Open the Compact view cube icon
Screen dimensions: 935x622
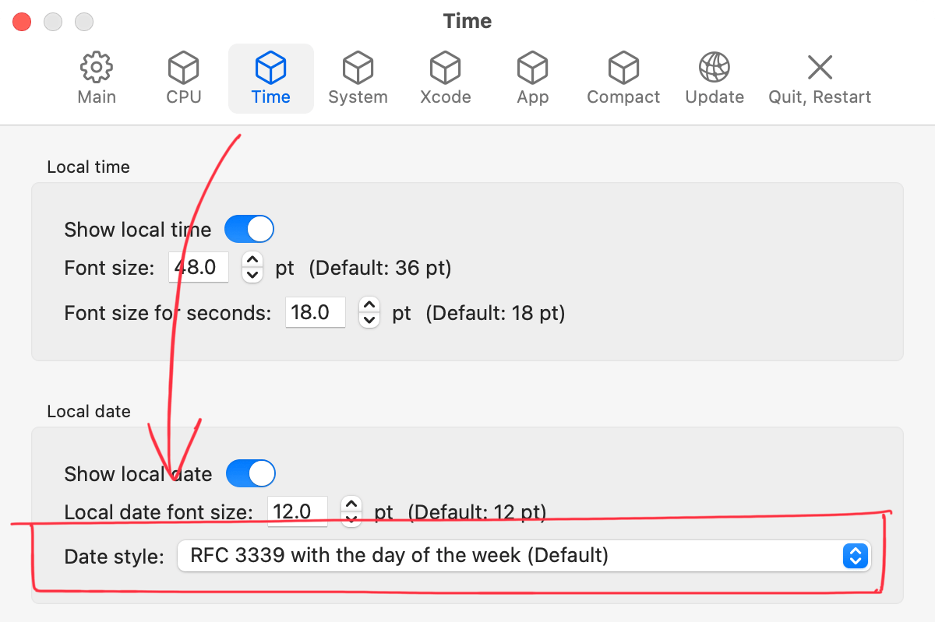click(x=623, y=68)
